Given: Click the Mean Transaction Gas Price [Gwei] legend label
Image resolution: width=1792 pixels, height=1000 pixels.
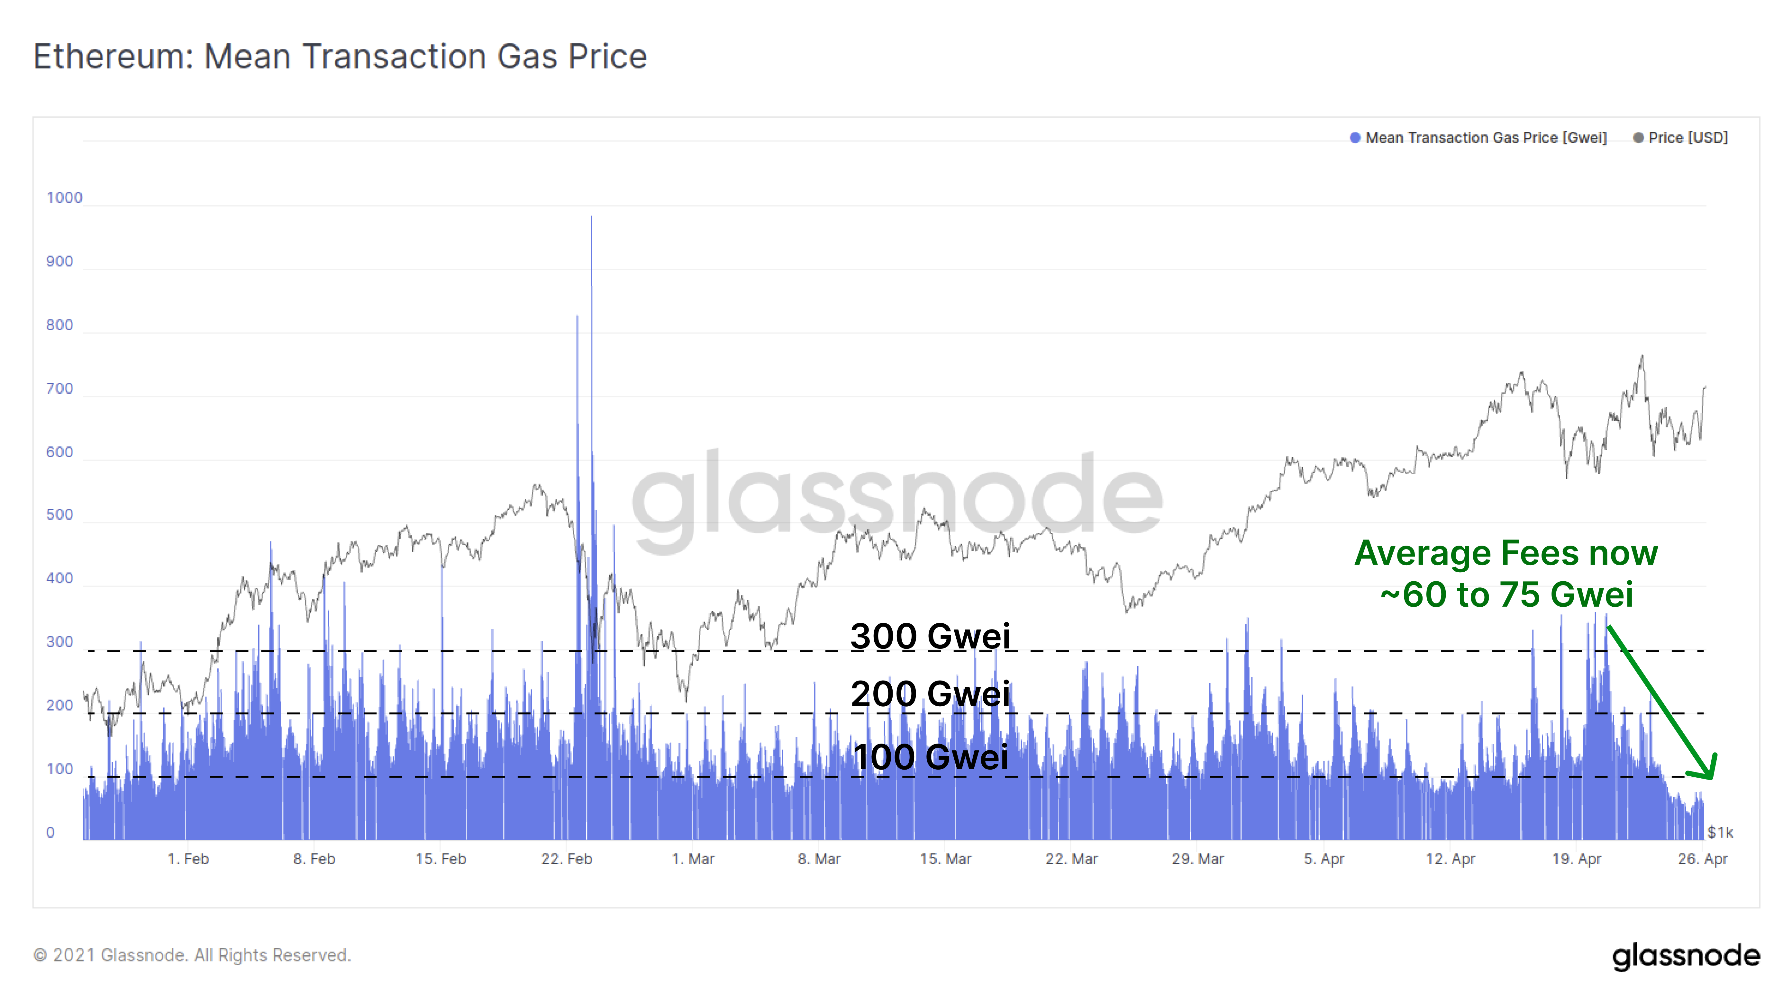Looking at the screenshot, I should point(1486,138).
